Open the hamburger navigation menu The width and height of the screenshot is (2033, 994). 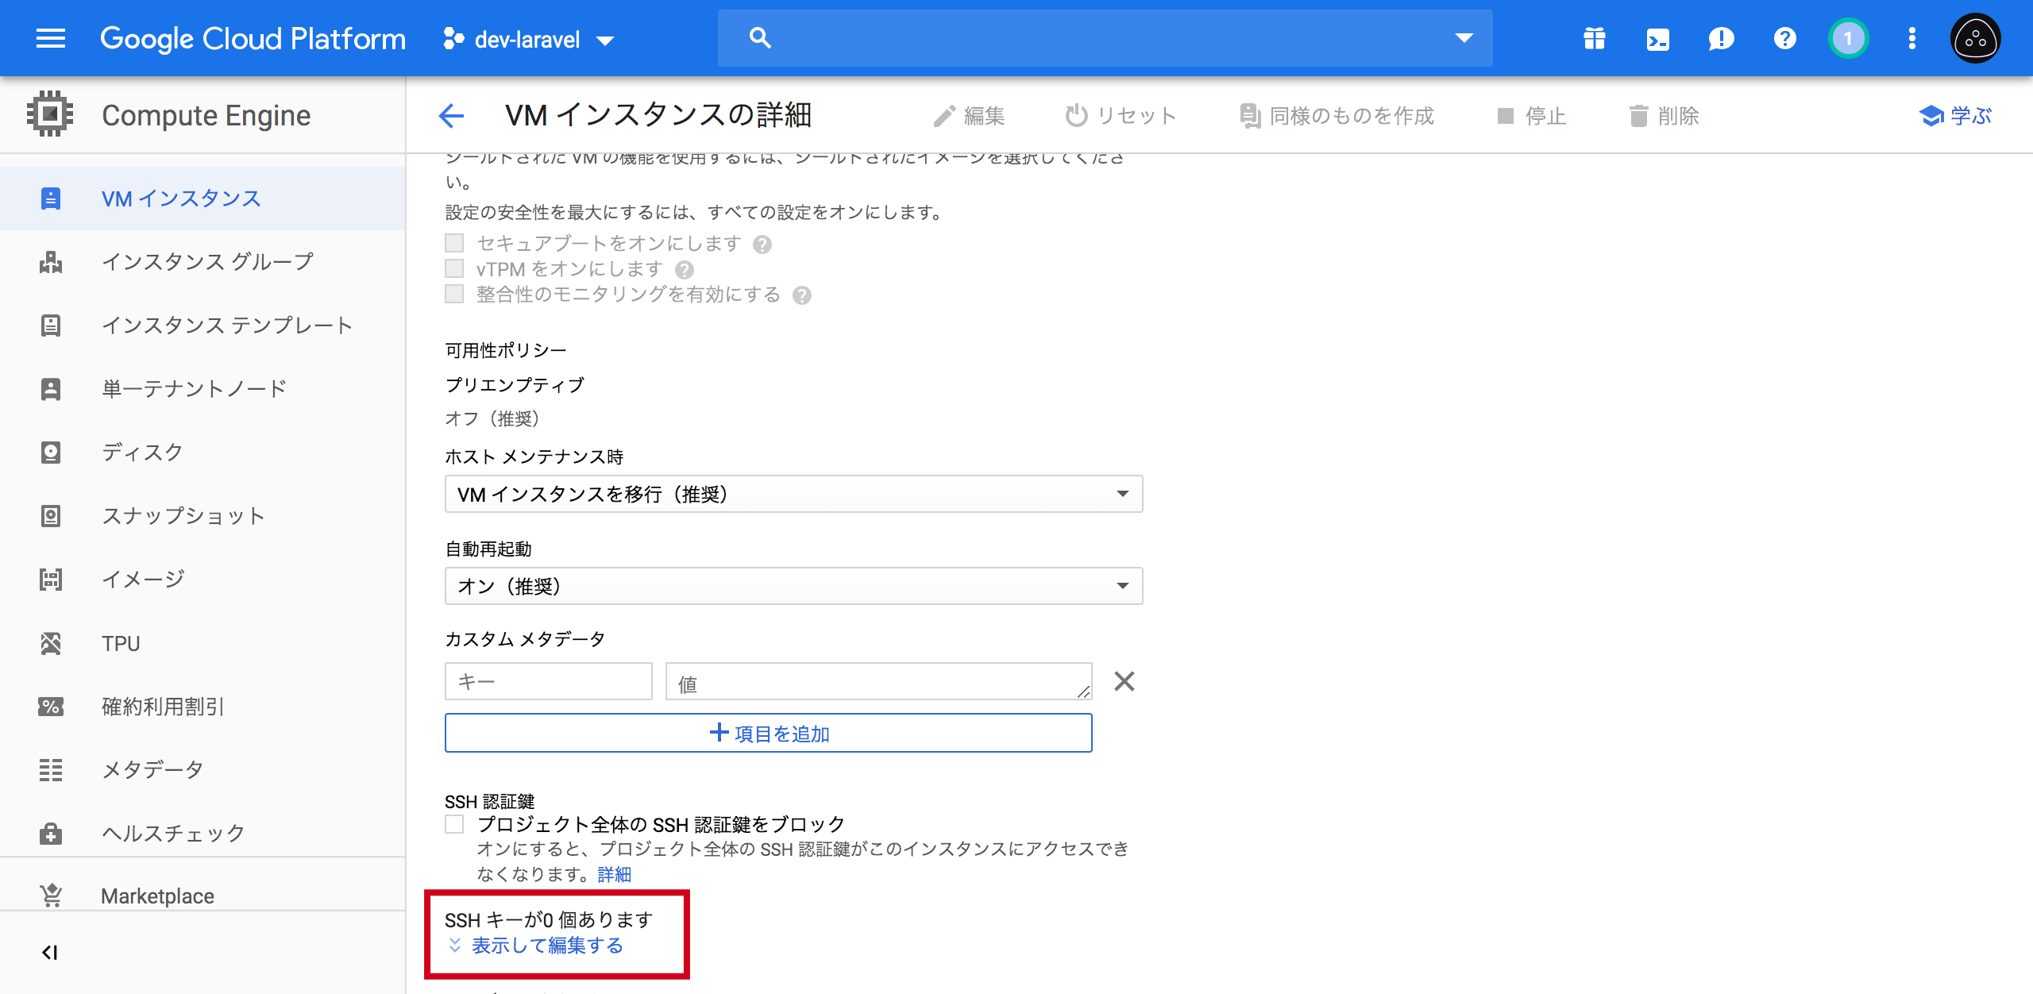[51, 38]
